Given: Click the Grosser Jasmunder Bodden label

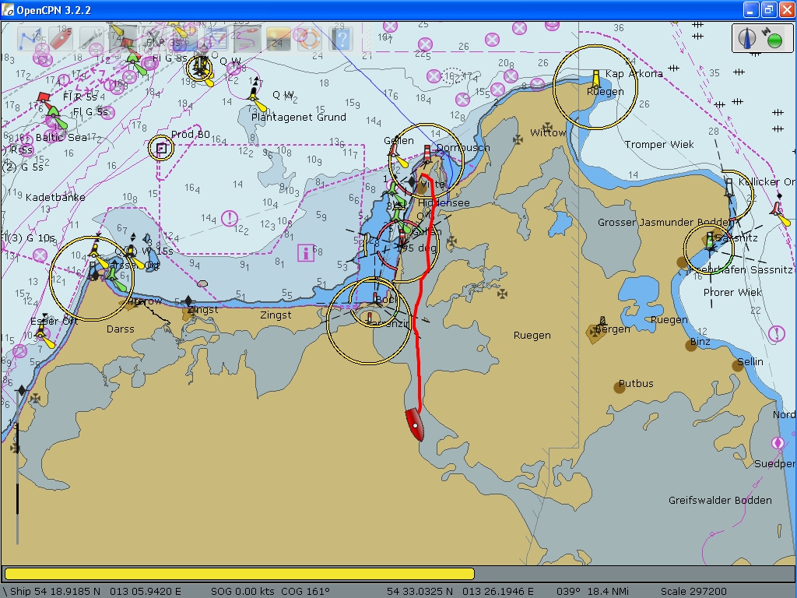Looking at the screenshot, I should (x=666, y=222).
